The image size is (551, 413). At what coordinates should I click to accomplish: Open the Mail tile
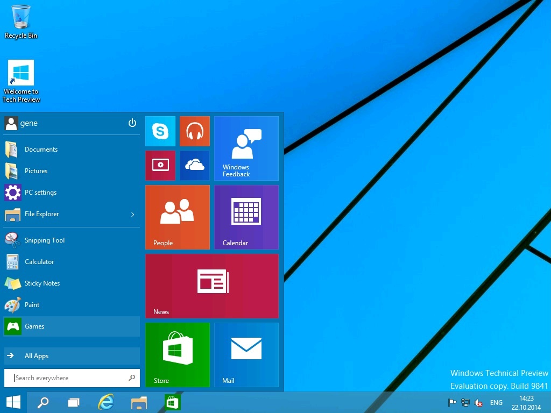click(x=246, y=354)
